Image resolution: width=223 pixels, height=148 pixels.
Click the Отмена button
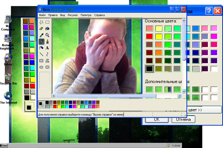183,120
